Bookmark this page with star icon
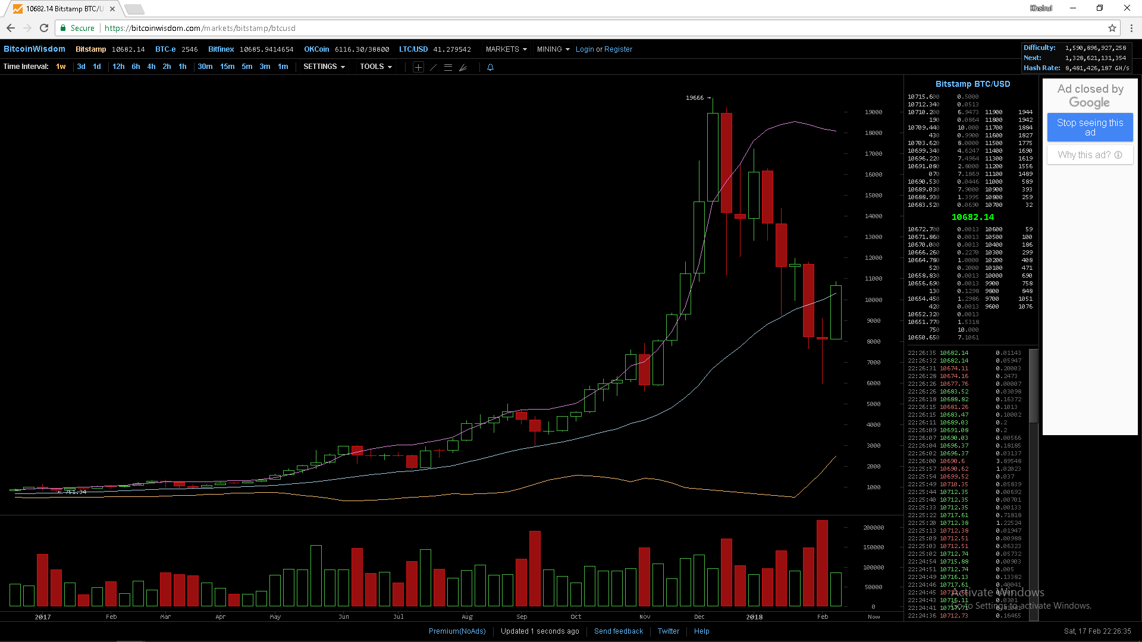This screenshot has height=642, width=1142. point(1112,28)
